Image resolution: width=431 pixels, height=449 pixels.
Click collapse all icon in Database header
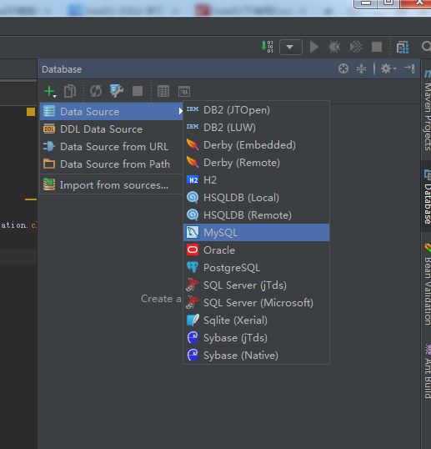click(361, 69)
